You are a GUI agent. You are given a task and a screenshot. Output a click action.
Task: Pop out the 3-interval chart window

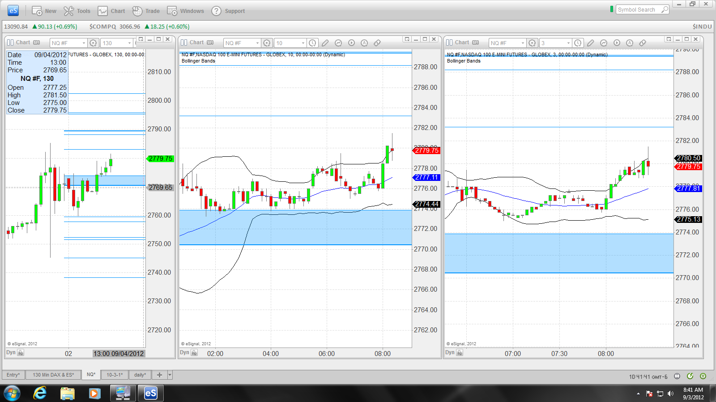[x=669, y=39]
